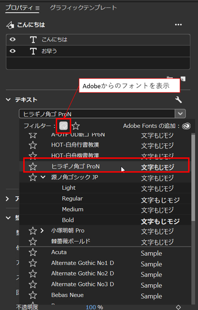The image size is (198, 310).
Task: Favorite the HOT-白舟行書教漢 font
Action: point(33,145)
